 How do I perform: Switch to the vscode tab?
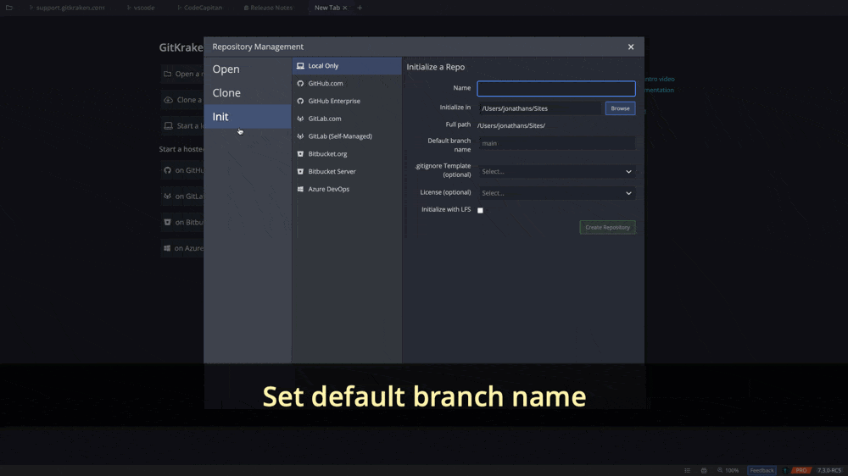[x=141, y=8]
